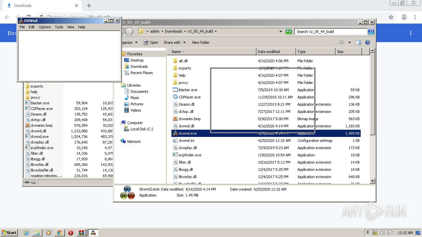Click the refresh button beside the address bar
This screenshot has height=237, width=422.
point(289,32)
